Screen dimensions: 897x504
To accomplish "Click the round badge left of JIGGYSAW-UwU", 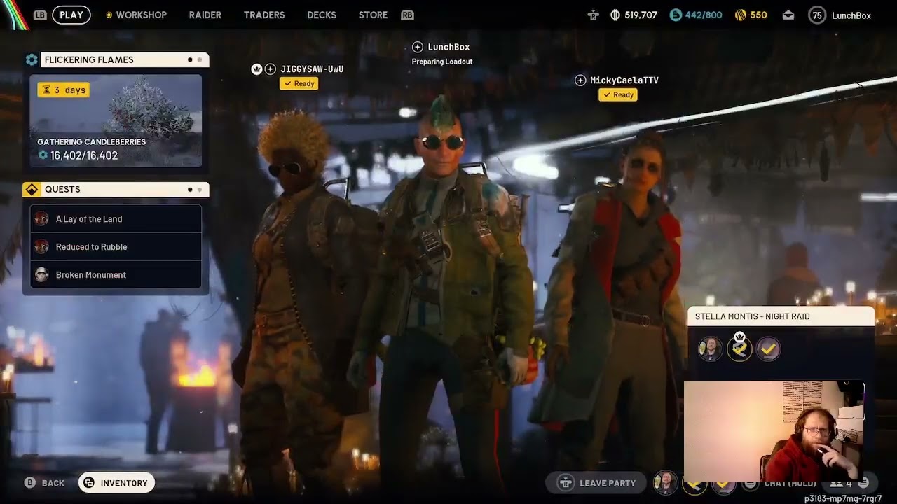I will pos(256,69).
